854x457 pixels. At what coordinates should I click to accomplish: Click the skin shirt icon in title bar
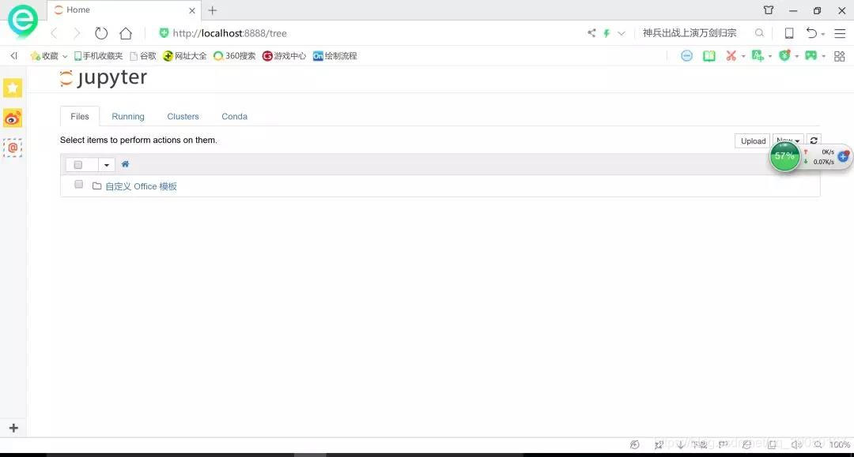[x=769, y=10]
